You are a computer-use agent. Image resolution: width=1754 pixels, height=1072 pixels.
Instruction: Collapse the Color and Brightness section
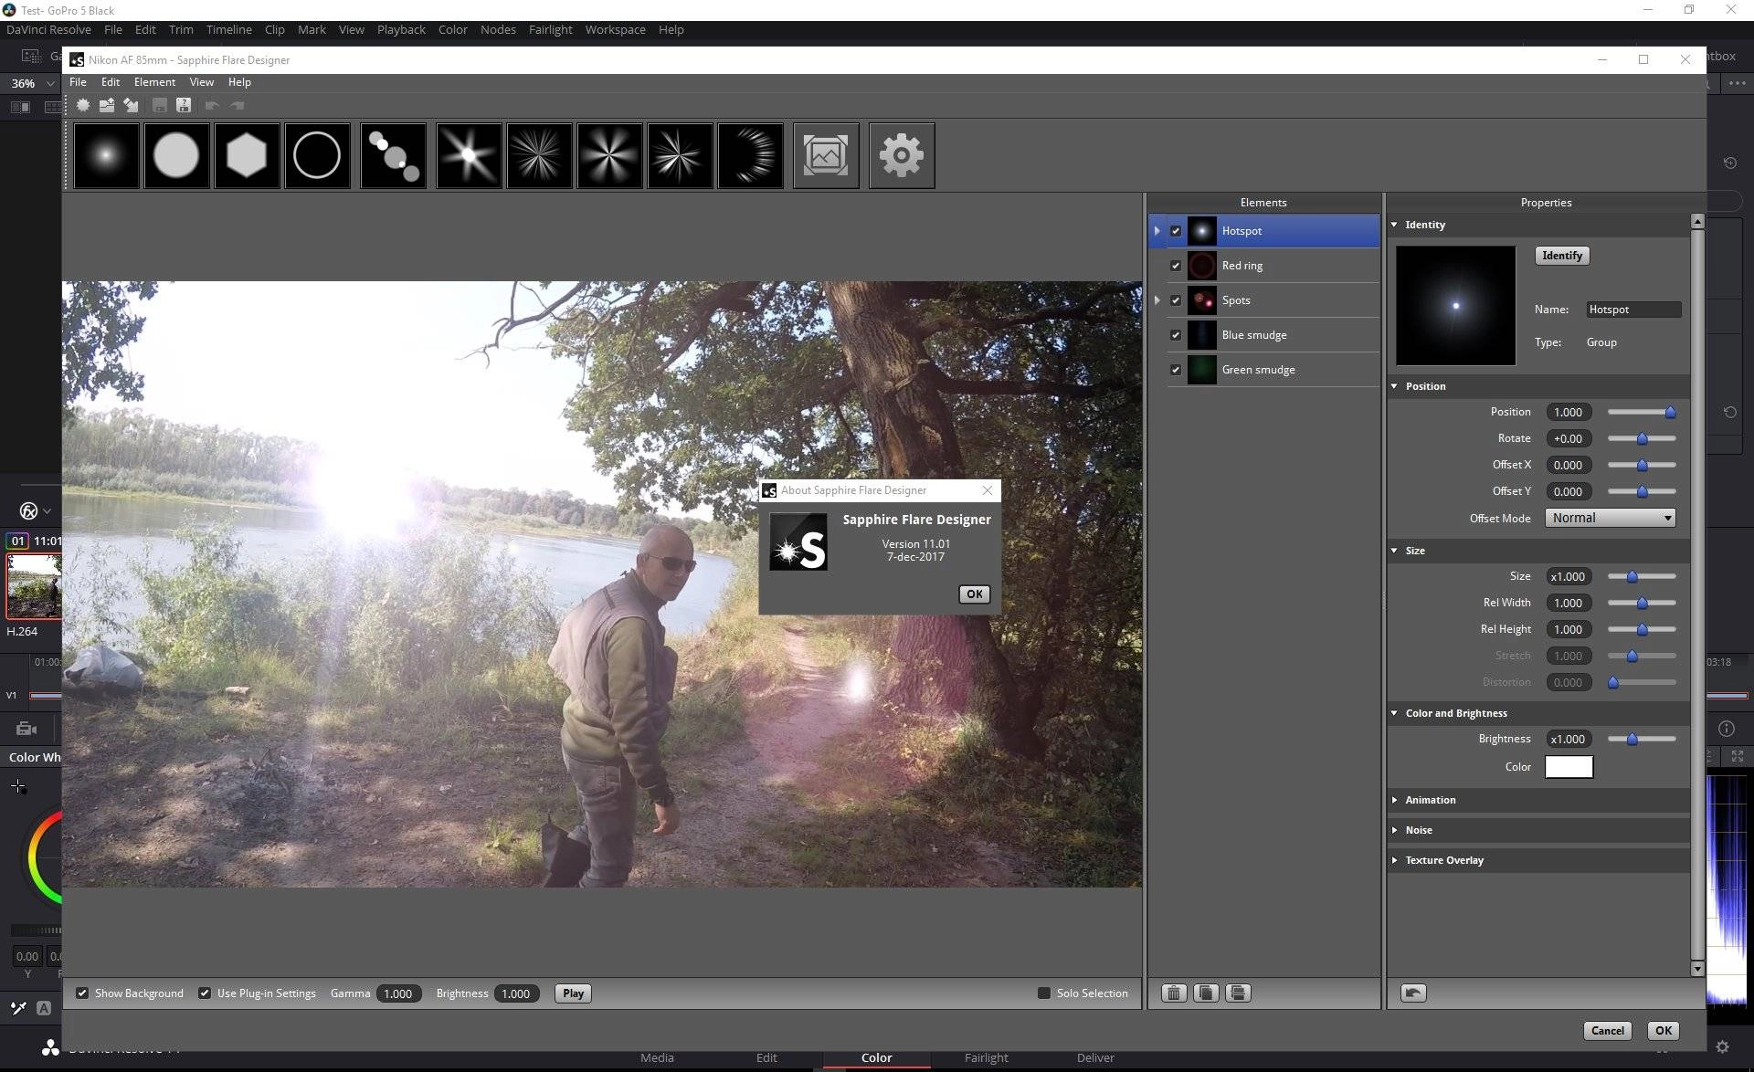1394,713
